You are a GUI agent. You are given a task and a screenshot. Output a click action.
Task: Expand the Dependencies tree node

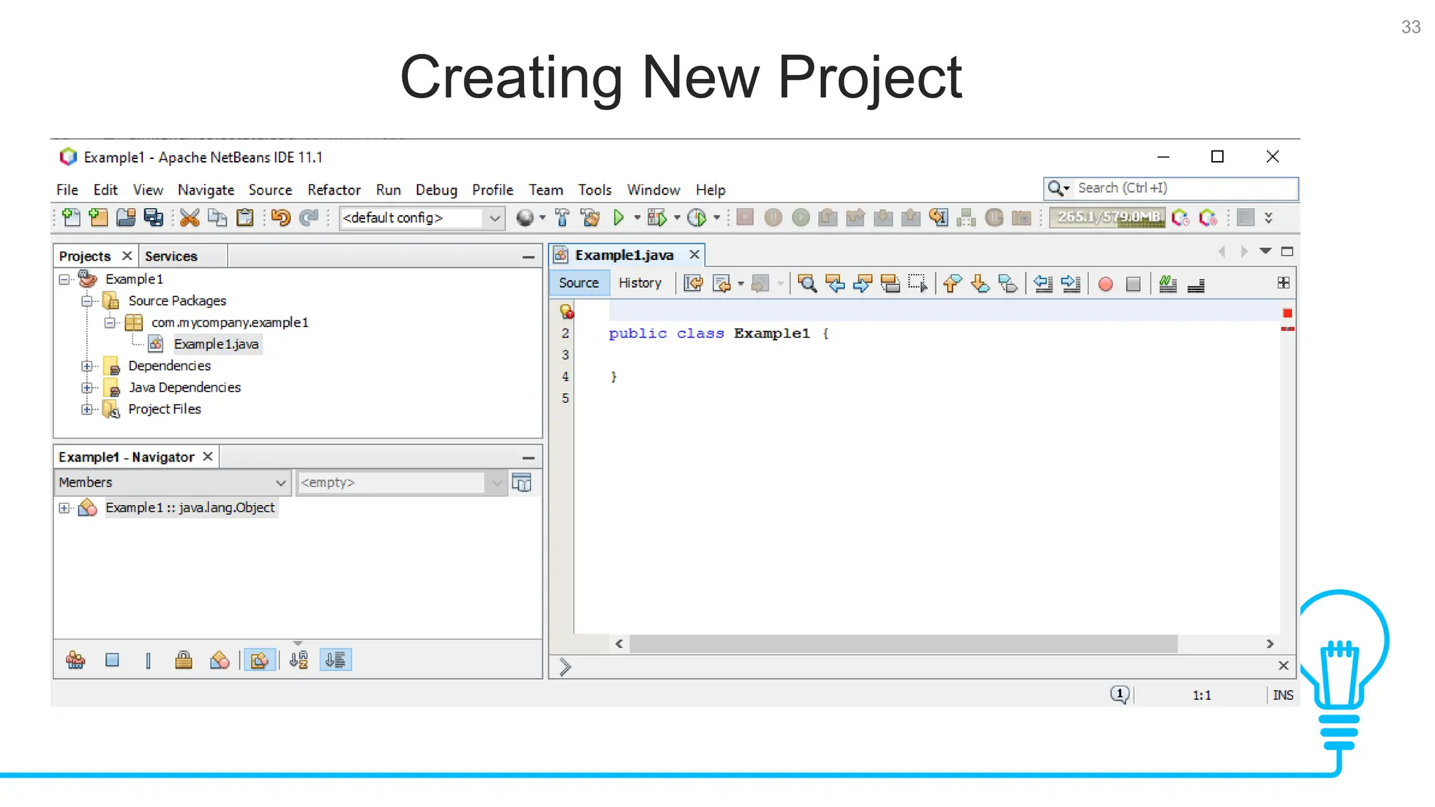coord(87,366)
